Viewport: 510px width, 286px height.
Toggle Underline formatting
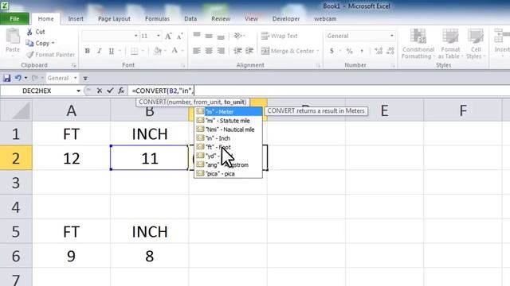112,51
